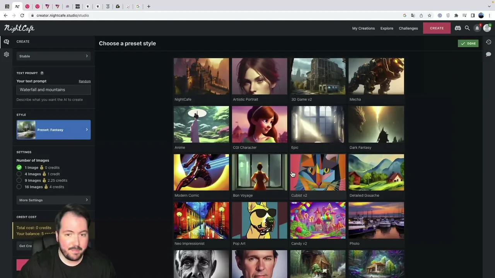Open the browser tab list dropdown arrow
This screenshot has width=495, height=278.
489,6
